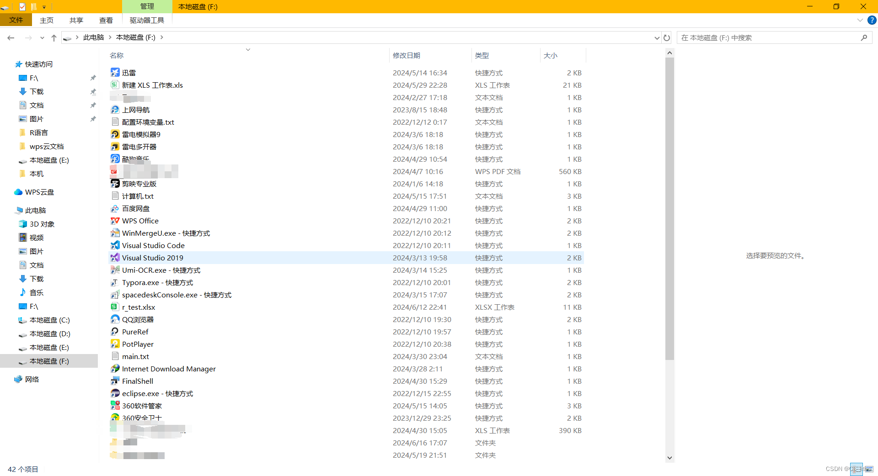The image size is (878, 476).
Task: Select the 新建 XLS 工作表.xls file icon
Action: [x=115, y=85]
